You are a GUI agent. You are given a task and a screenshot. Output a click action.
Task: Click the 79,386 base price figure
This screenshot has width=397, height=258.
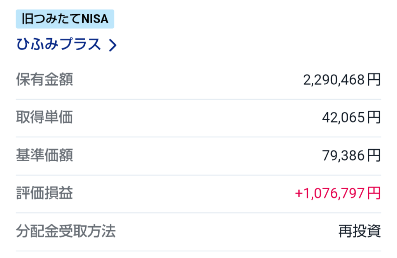(343, 156)
